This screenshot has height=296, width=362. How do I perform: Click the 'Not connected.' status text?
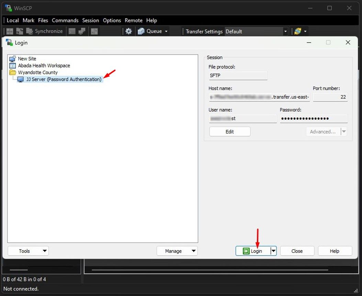(x=21, y=289)
